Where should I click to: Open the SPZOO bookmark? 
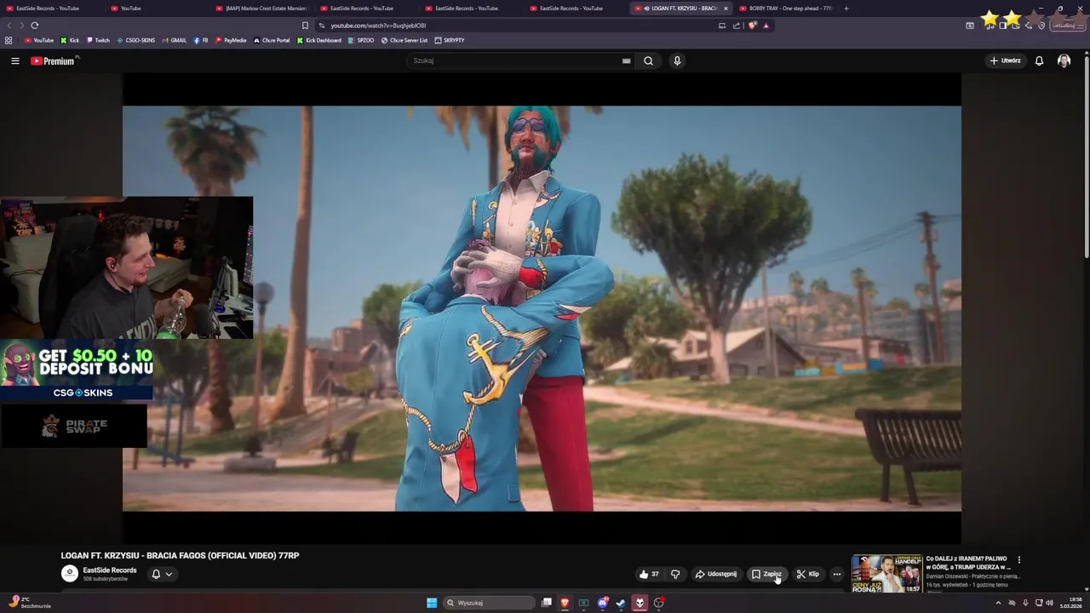361,40
